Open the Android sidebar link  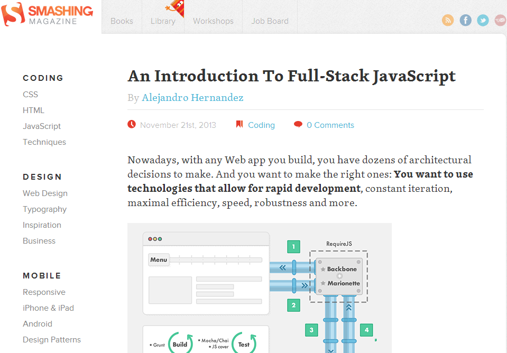click(x=37, y=324)
